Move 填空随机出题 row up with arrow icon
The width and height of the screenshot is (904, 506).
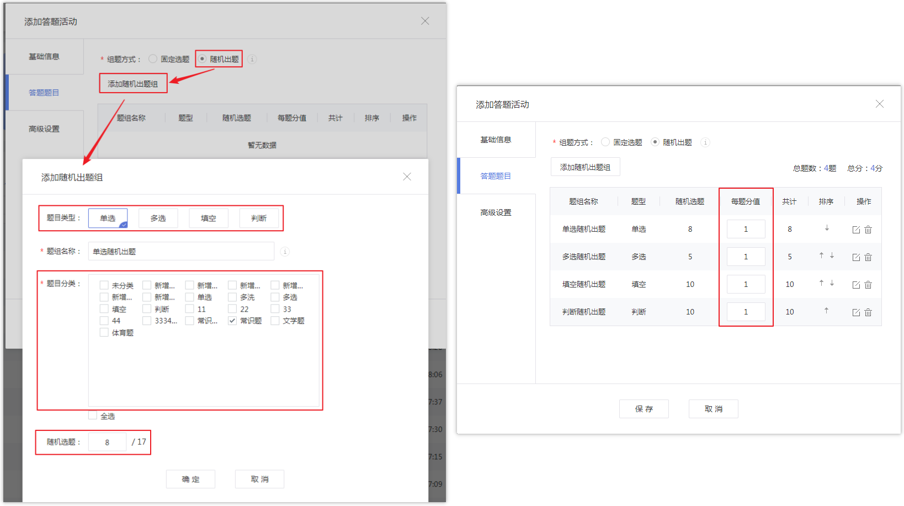click(x=821, y=283)
